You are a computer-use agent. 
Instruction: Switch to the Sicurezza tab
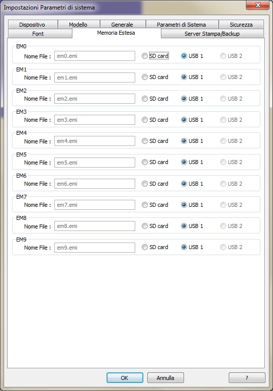pos(241,25)
